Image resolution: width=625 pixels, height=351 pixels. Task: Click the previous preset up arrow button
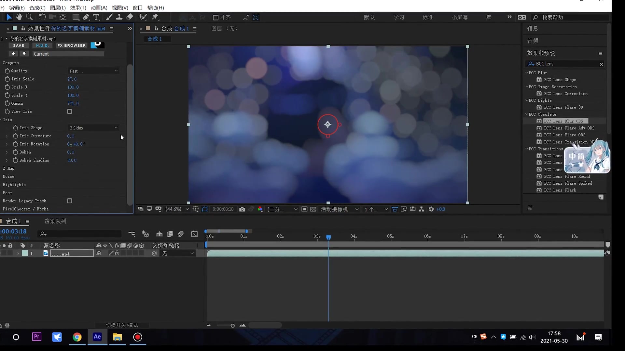pyautogui.click(x=13, y=54)
